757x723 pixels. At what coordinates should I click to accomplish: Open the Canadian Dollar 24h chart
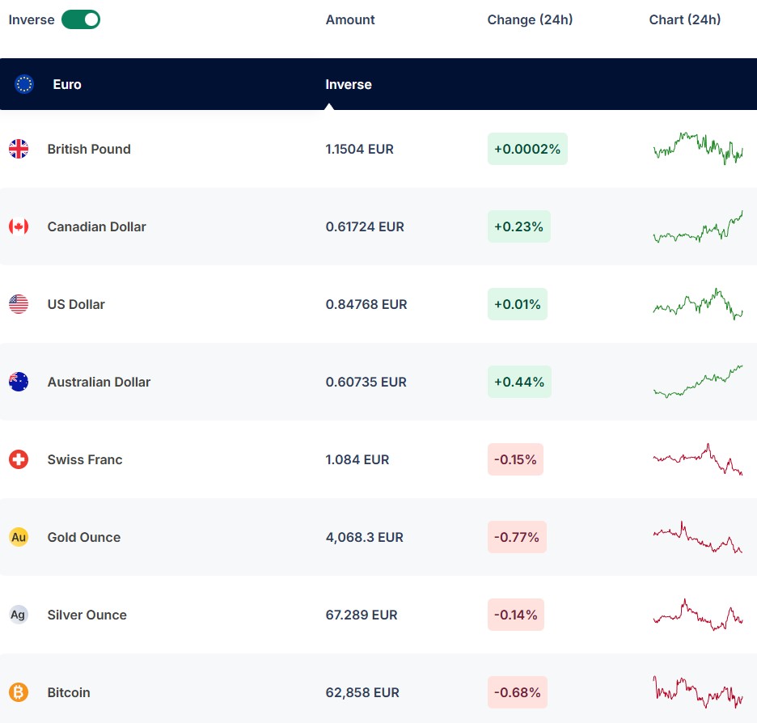tap(697, 227)
